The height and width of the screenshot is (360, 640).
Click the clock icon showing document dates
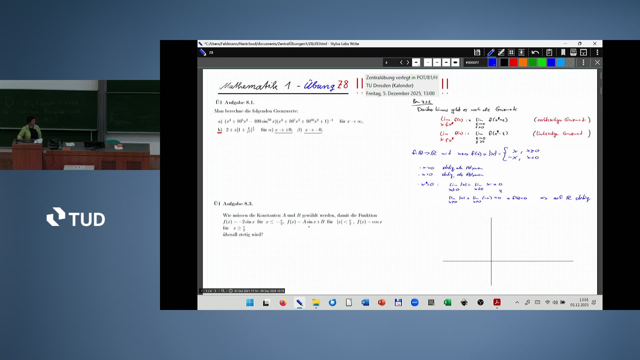click(x=231, y=291)
